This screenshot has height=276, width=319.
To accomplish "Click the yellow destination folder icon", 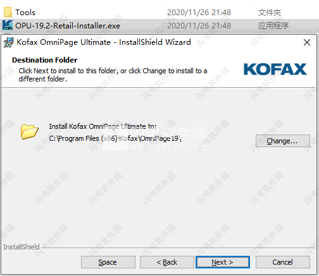I will pos(29,131).
